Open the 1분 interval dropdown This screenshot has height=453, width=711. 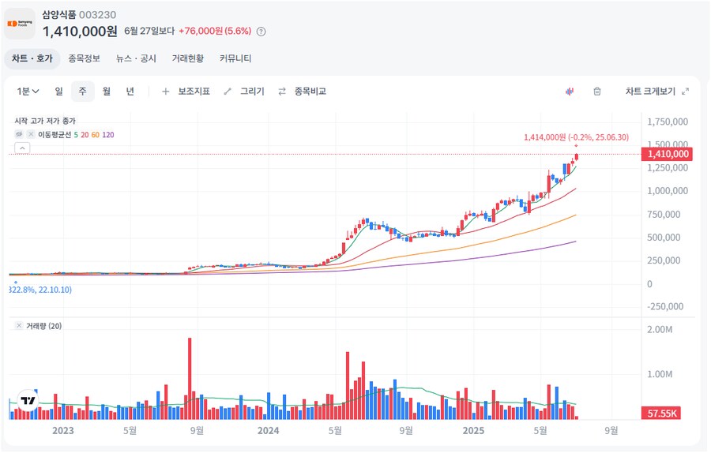point(28,92)
